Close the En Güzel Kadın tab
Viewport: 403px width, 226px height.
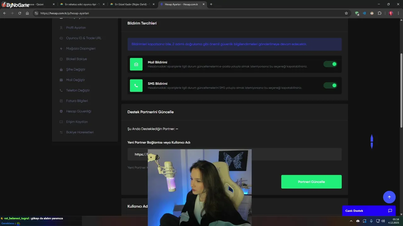[154, 4]
